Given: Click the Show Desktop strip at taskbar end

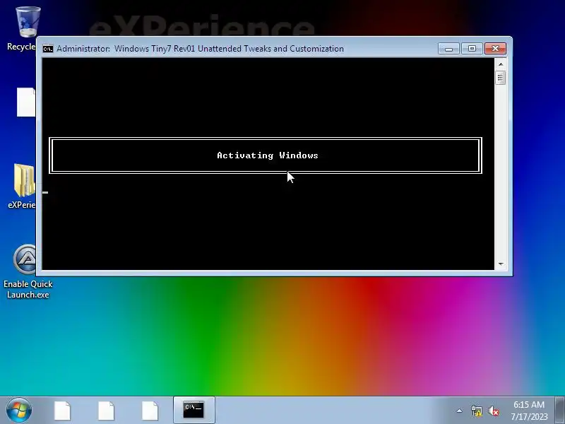Looking at the screenshot, I should (x=559, y=410).
